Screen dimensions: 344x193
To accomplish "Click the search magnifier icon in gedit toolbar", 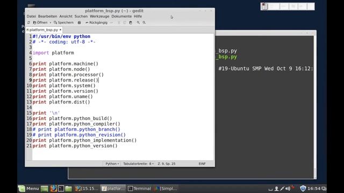I will pyautogui.click(x=138, y=23).
